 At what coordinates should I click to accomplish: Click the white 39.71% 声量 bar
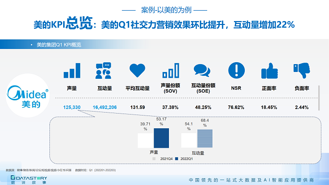click(x=145, y=140)
